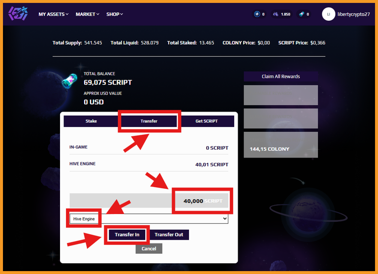Click the 0 SCRIPT in-game value

(x=217, y=148)
